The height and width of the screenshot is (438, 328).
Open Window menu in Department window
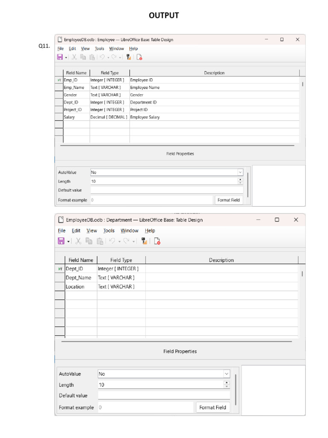point(129,231)
